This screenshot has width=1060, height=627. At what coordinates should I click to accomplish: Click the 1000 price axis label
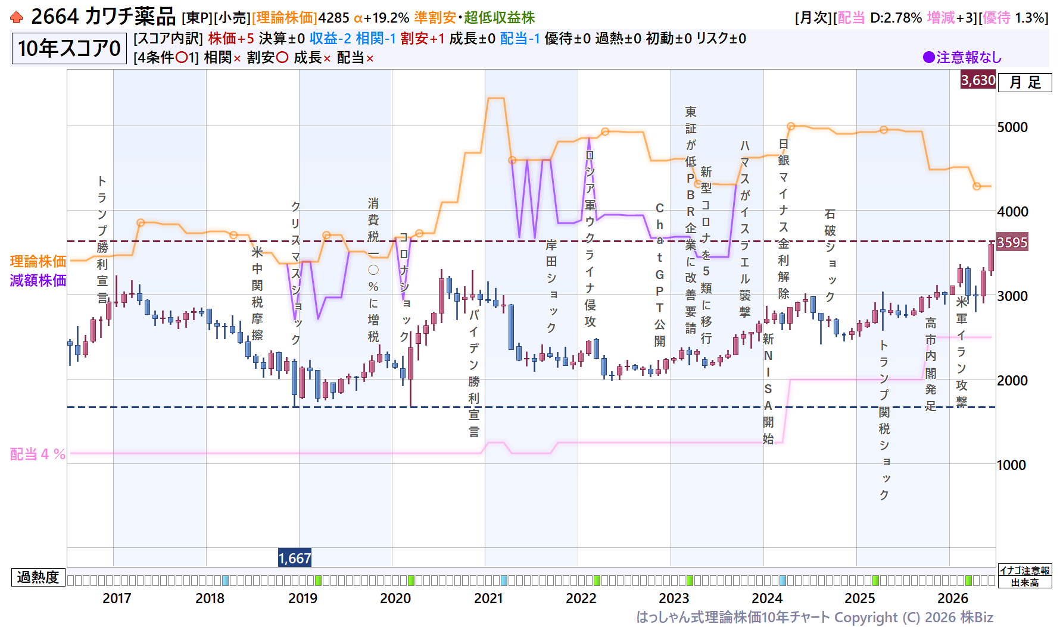pyautogui.click(x=1012, y=465)
